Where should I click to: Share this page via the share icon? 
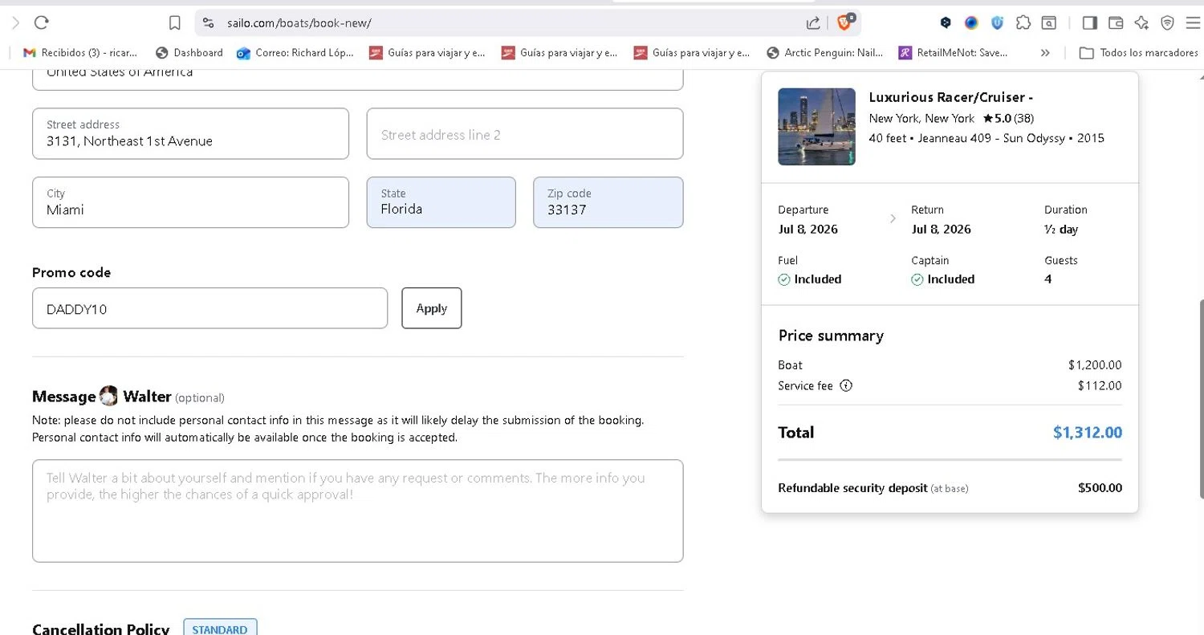[x=813, y=23]
